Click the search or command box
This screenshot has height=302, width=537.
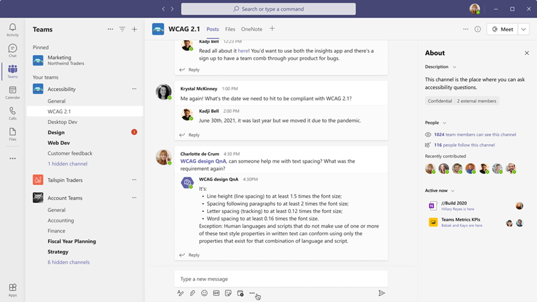pyautogui.click(x=268, y=9)
